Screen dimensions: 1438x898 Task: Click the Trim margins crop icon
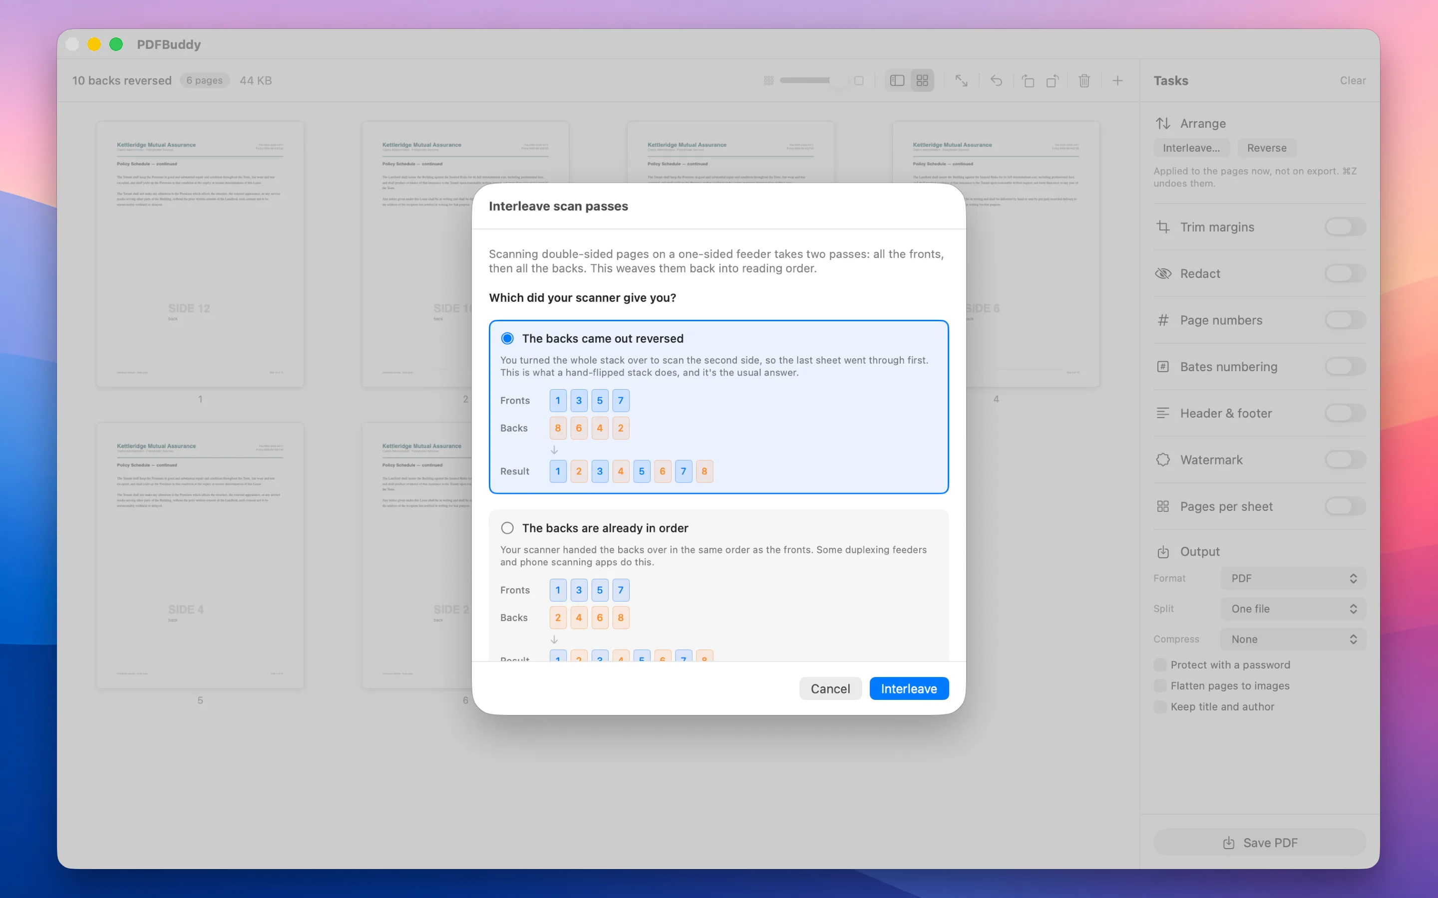[x=1163, y=227]
